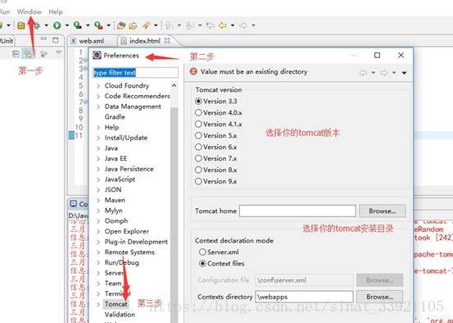Viewport: 453px width, 323px height.
Task: Select Validation in the preferences tree
Action: point(120,314)
